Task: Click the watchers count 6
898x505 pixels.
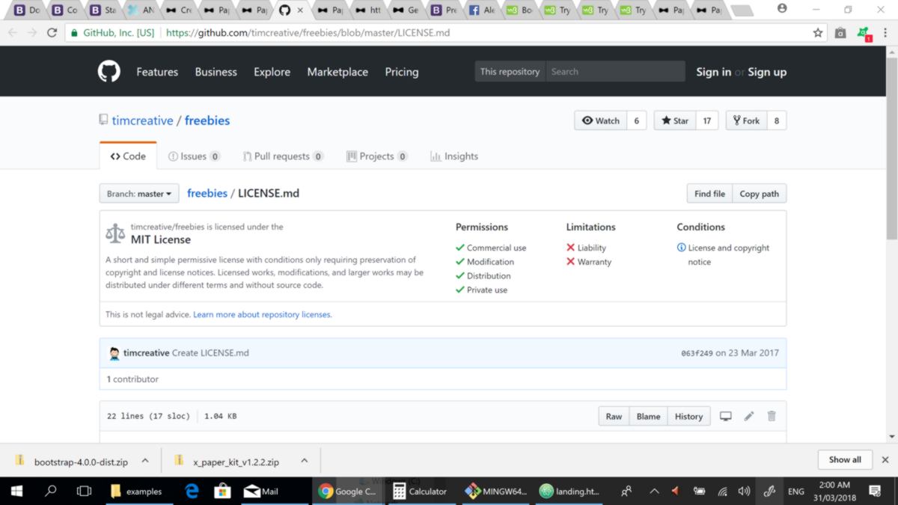Action: (637, 120)
